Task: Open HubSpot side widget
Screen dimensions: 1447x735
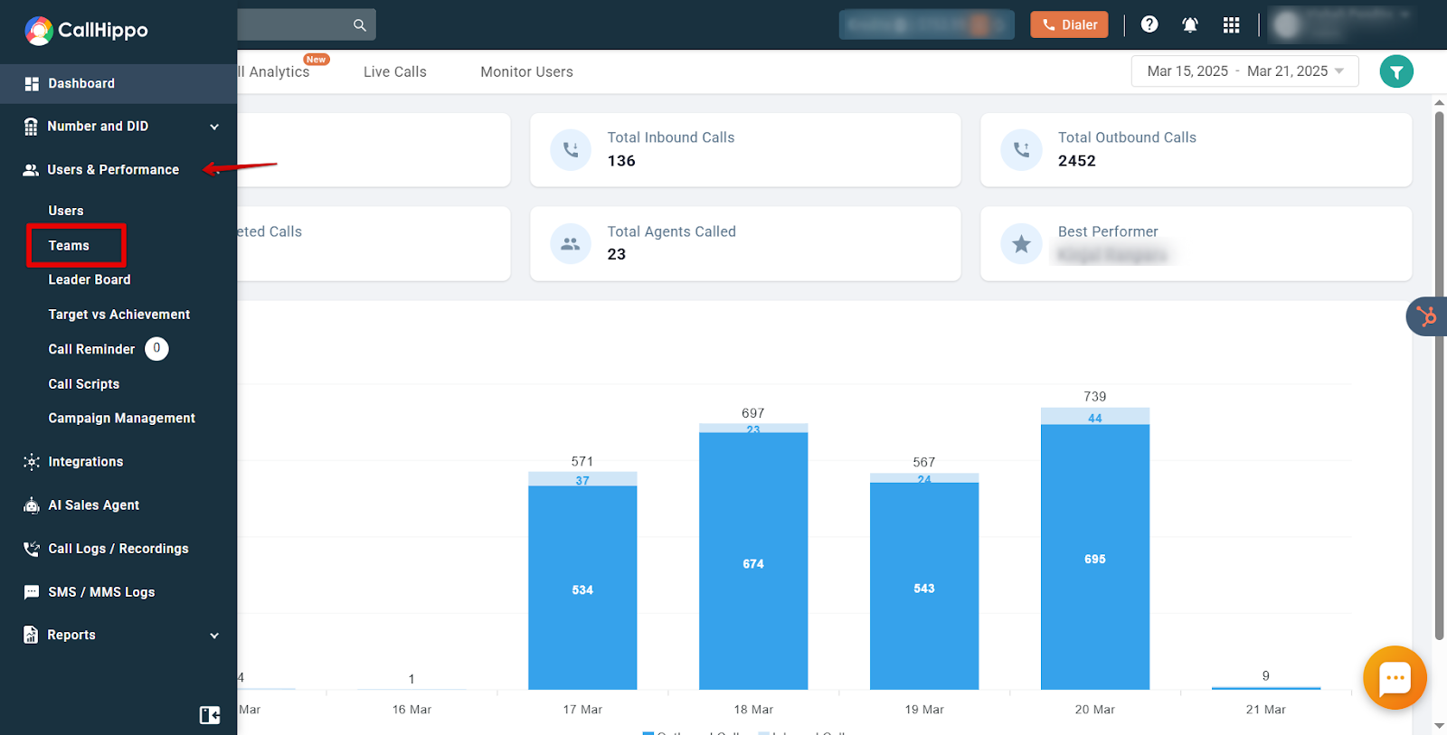Action: pyautogui.click(x=1426, y=316)
